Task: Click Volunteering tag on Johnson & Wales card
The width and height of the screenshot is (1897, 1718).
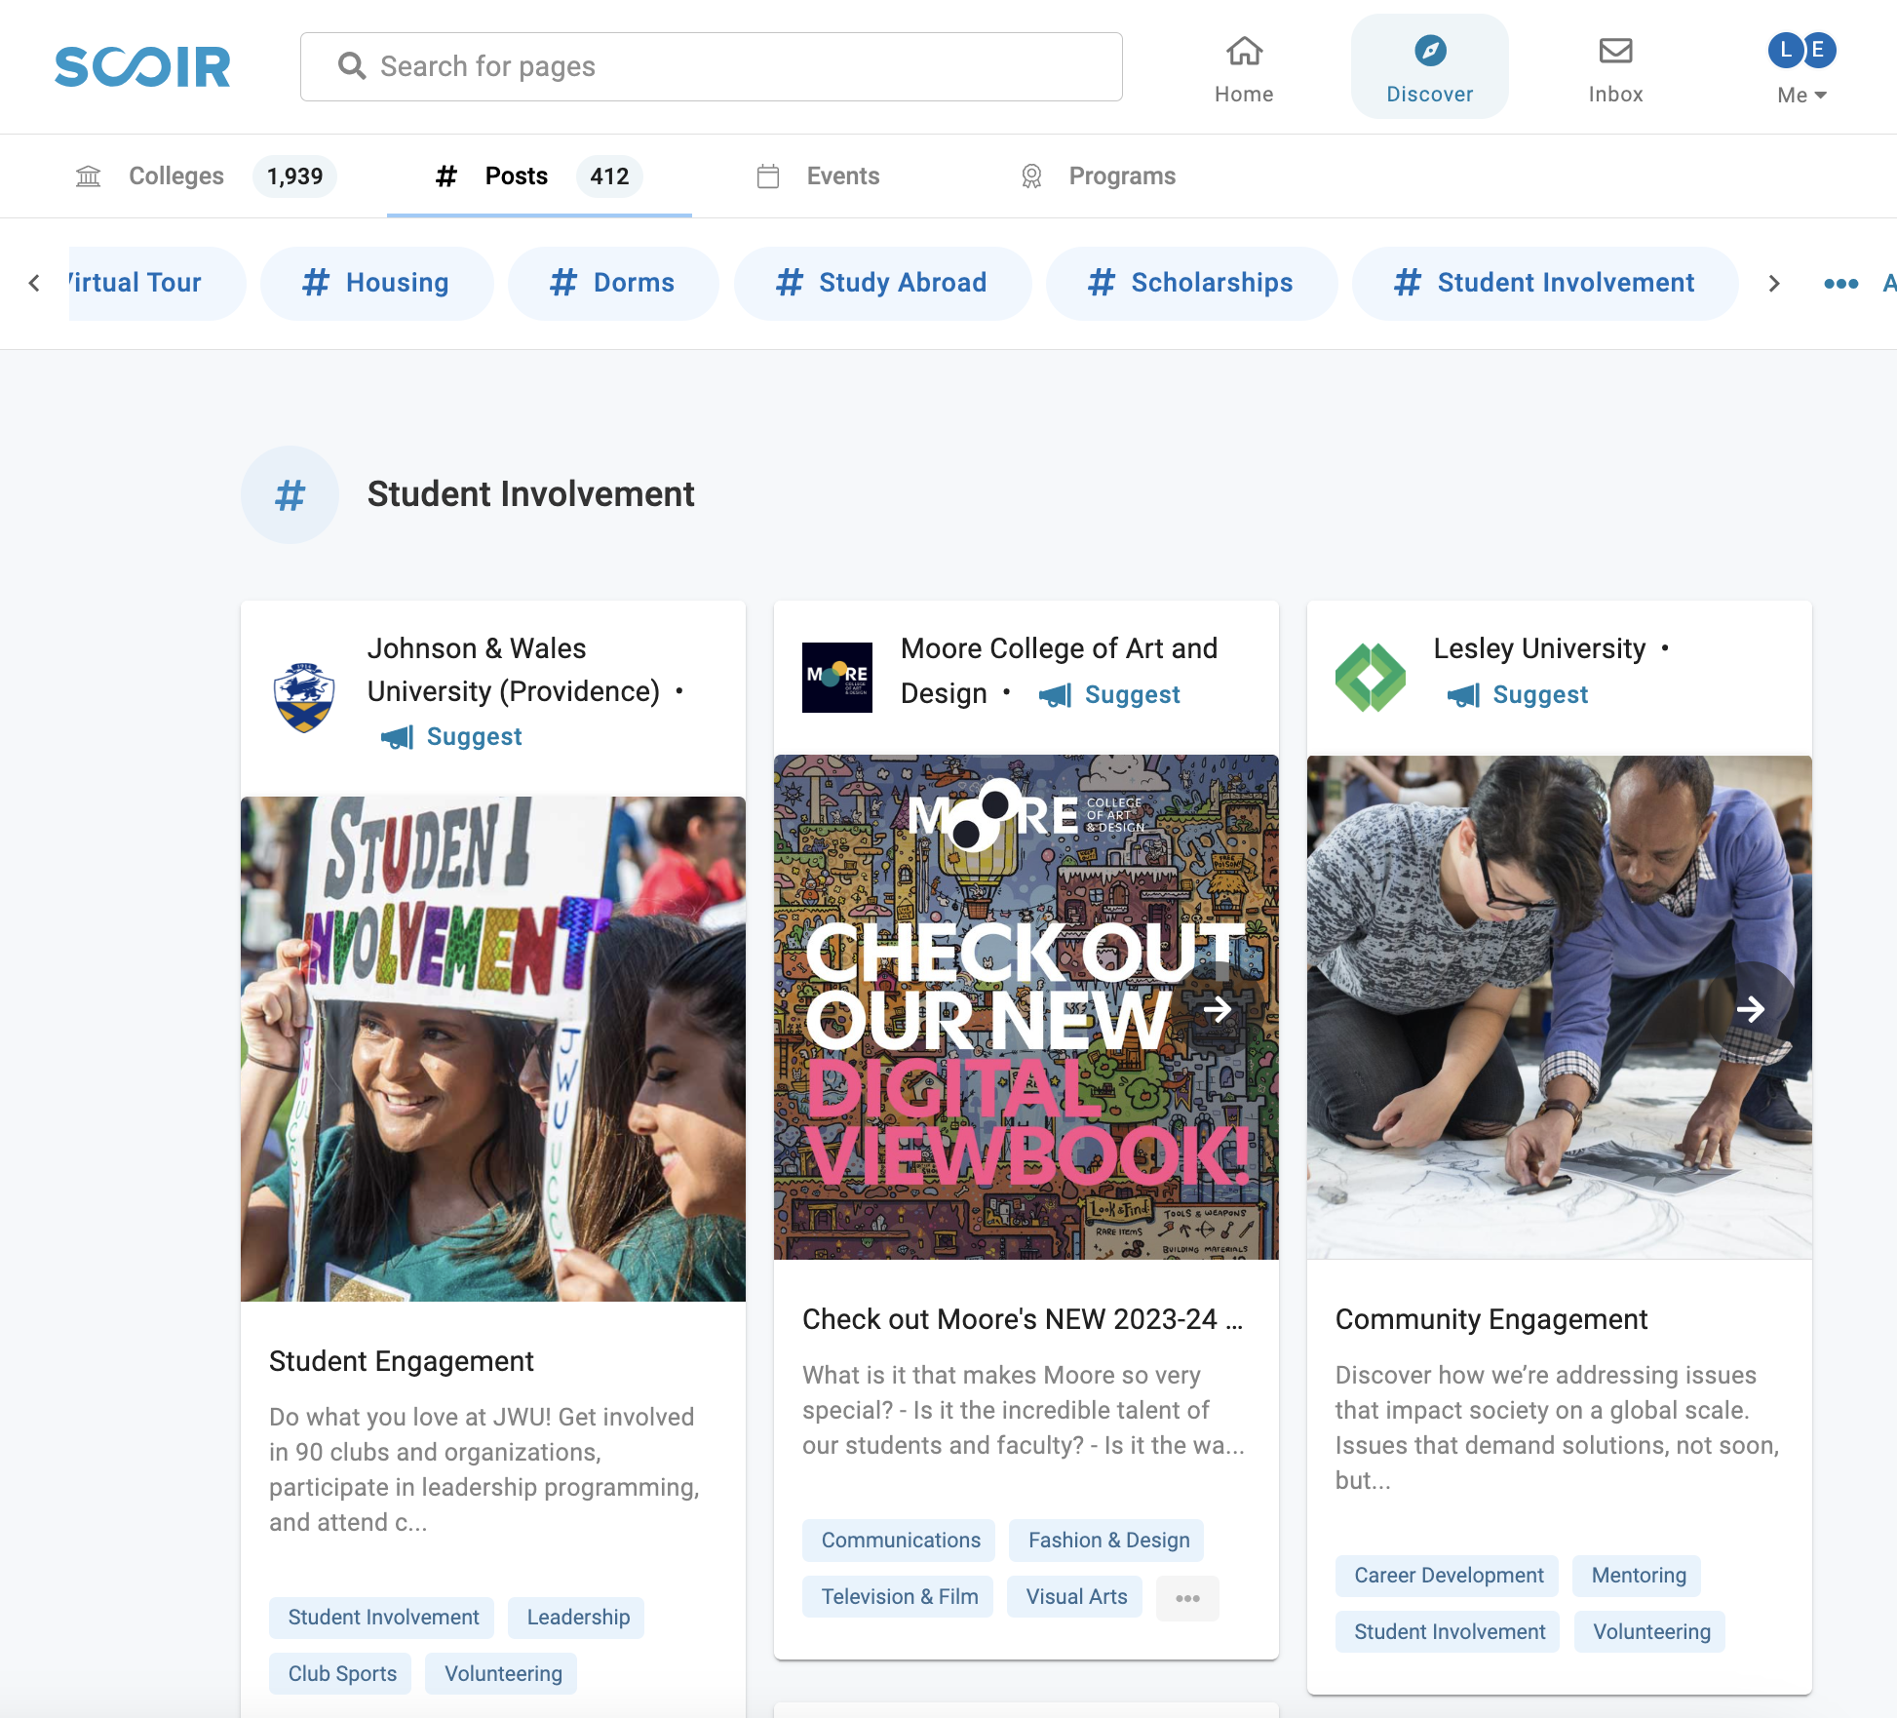Action: (x=503, y=1674)
